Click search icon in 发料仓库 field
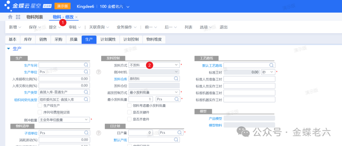The width and height of the screenshot is (342, 146). click(x=176, y=79)
